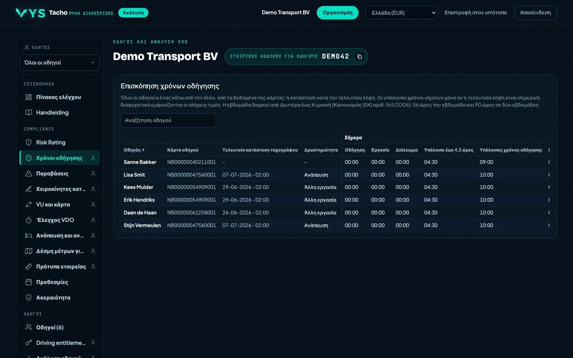
Task: Select driver row Kees Mulder
Action: pyautogui.click(x=334, y=187)
